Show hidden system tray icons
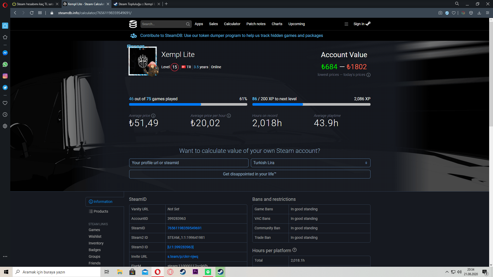Screen dimensions: 493x277 click(x=447, y=272)
